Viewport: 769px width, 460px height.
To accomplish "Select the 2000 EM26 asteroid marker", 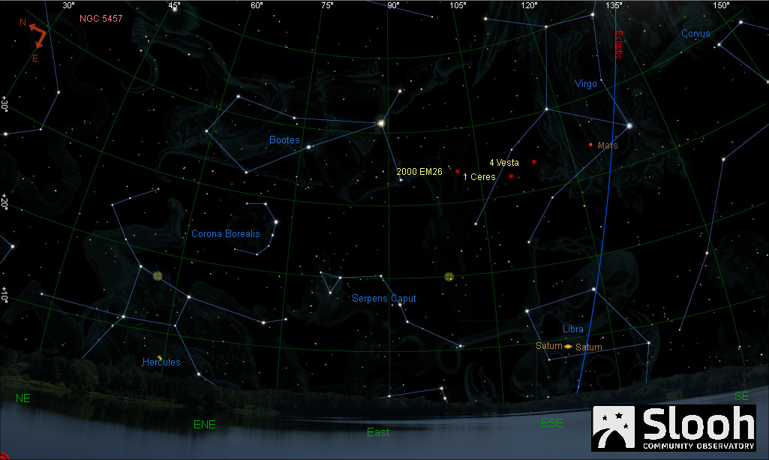I will (457, 171).
